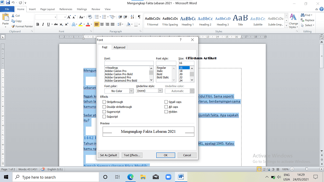Enable Double strikethrough checkbox

click(104, 107)
